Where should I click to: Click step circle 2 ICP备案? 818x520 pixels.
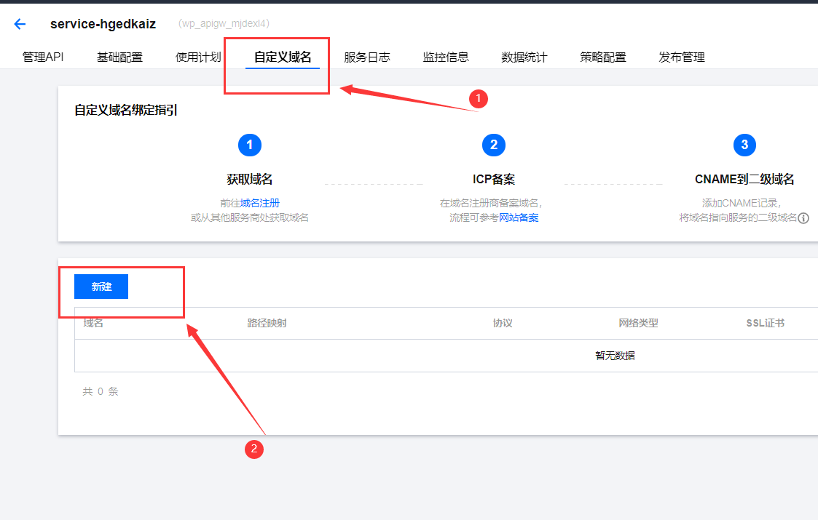pos(494,145)
